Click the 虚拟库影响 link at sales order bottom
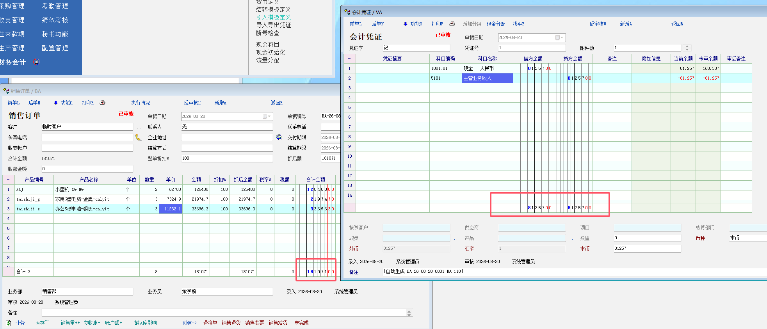Viewport: 767px width, 329px height. [x=145, y=323]
